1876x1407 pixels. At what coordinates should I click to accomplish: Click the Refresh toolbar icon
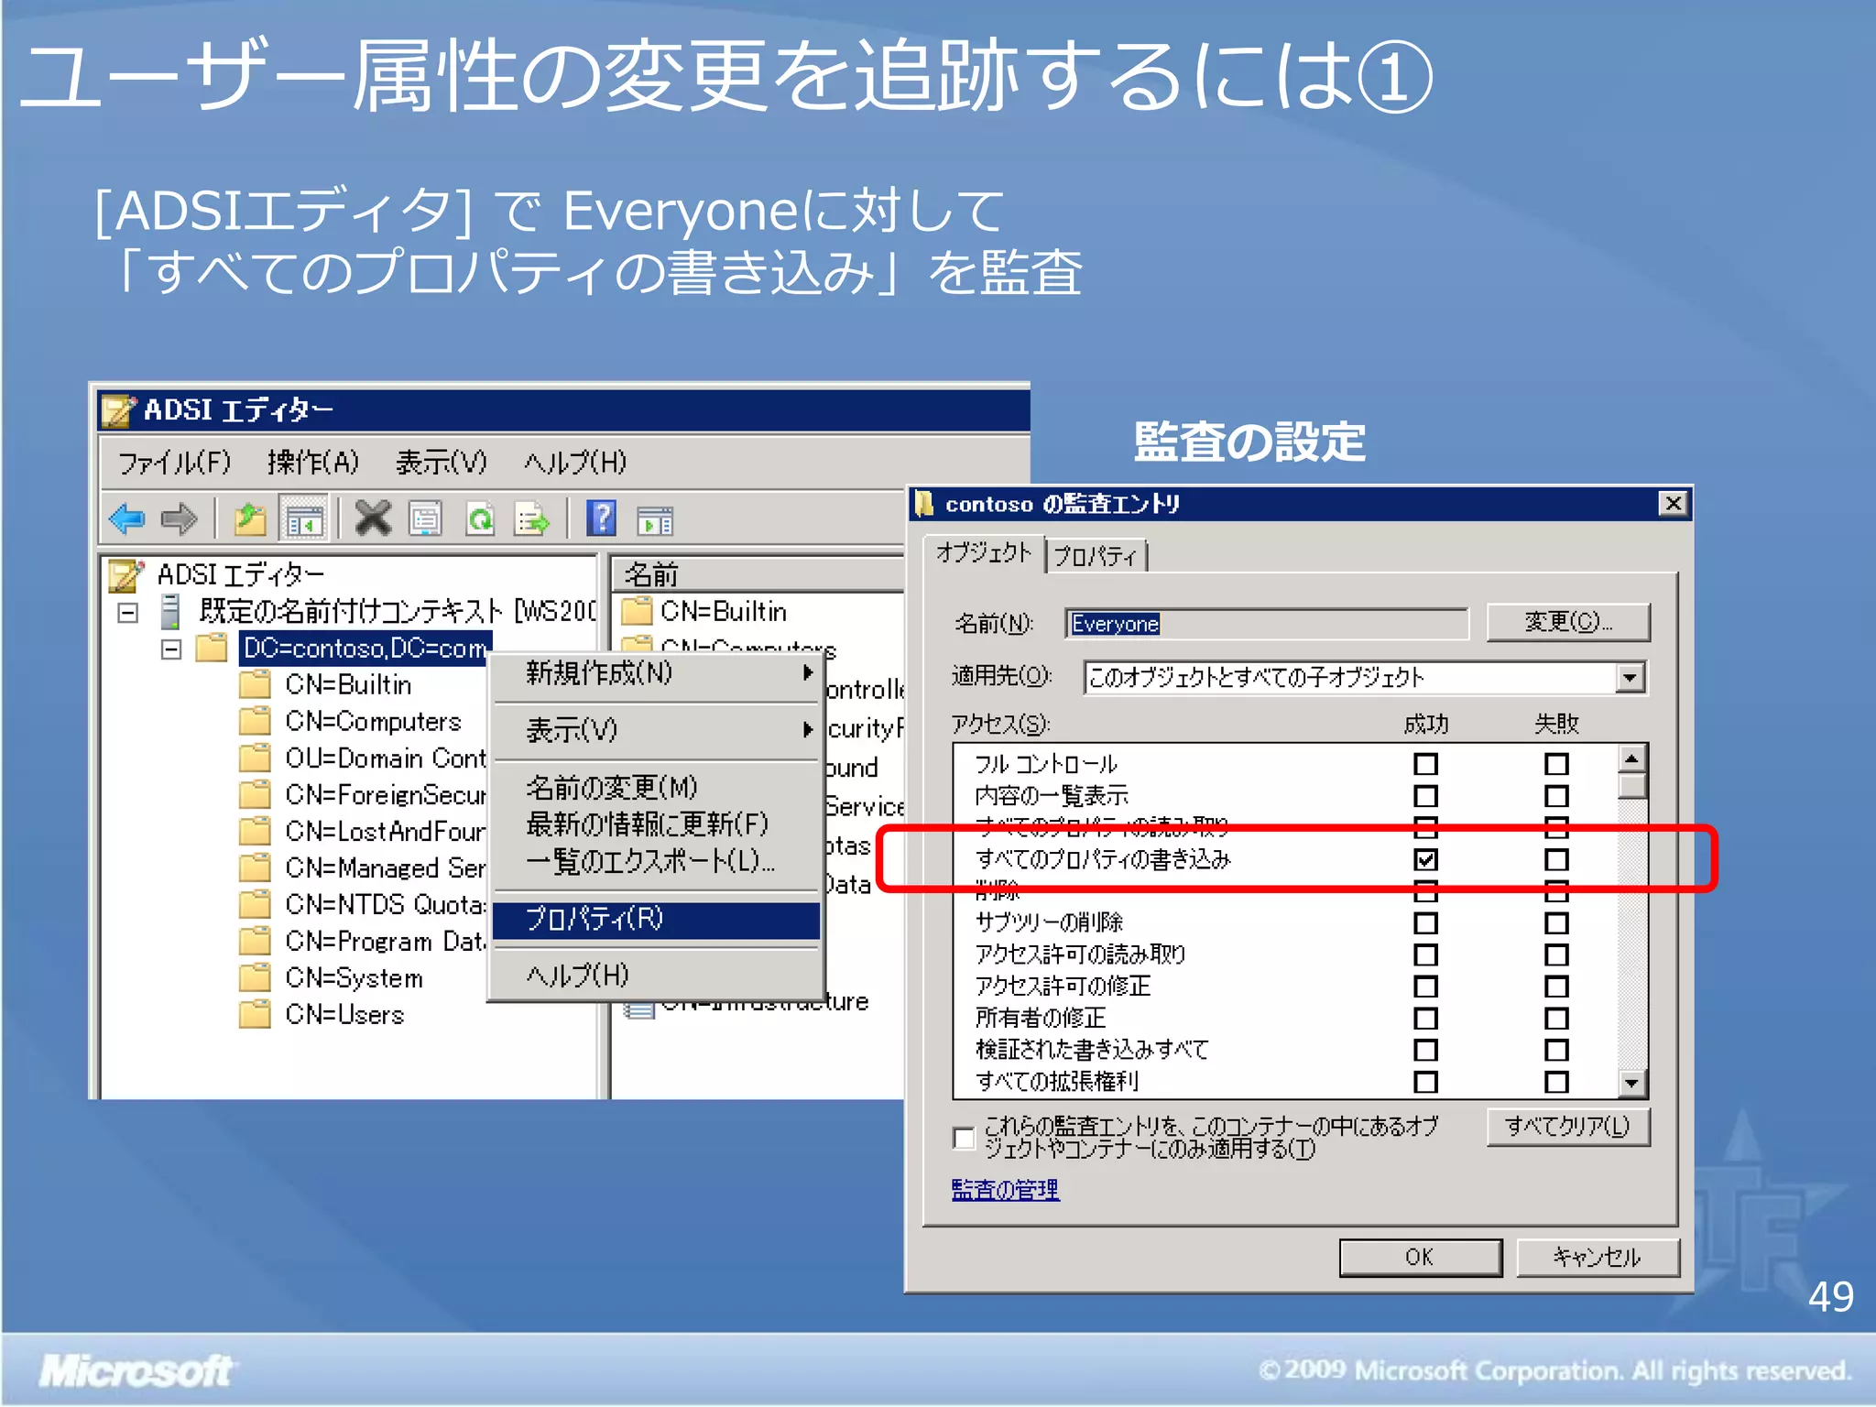(480, 519)
